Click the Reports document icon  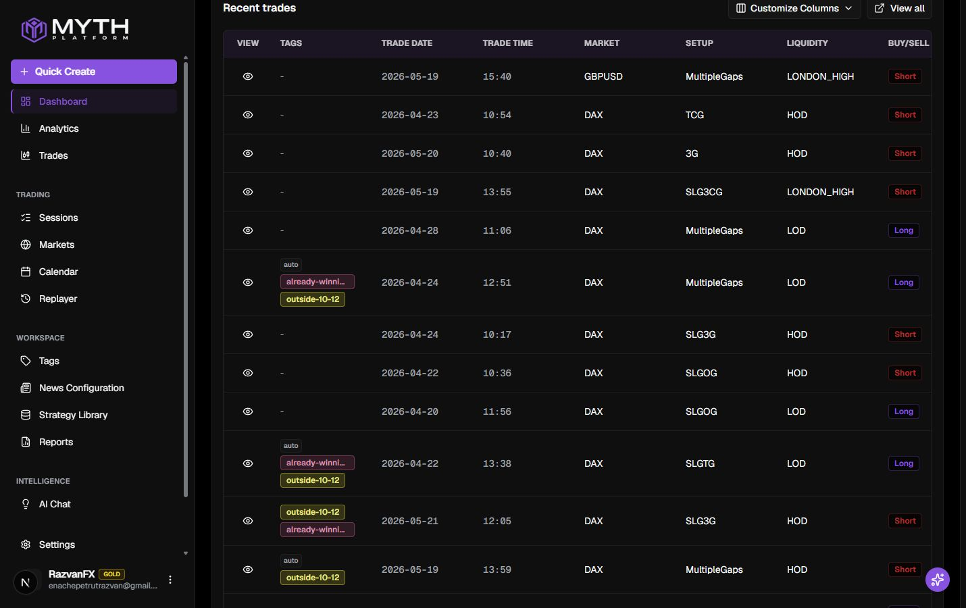point(26,442)
